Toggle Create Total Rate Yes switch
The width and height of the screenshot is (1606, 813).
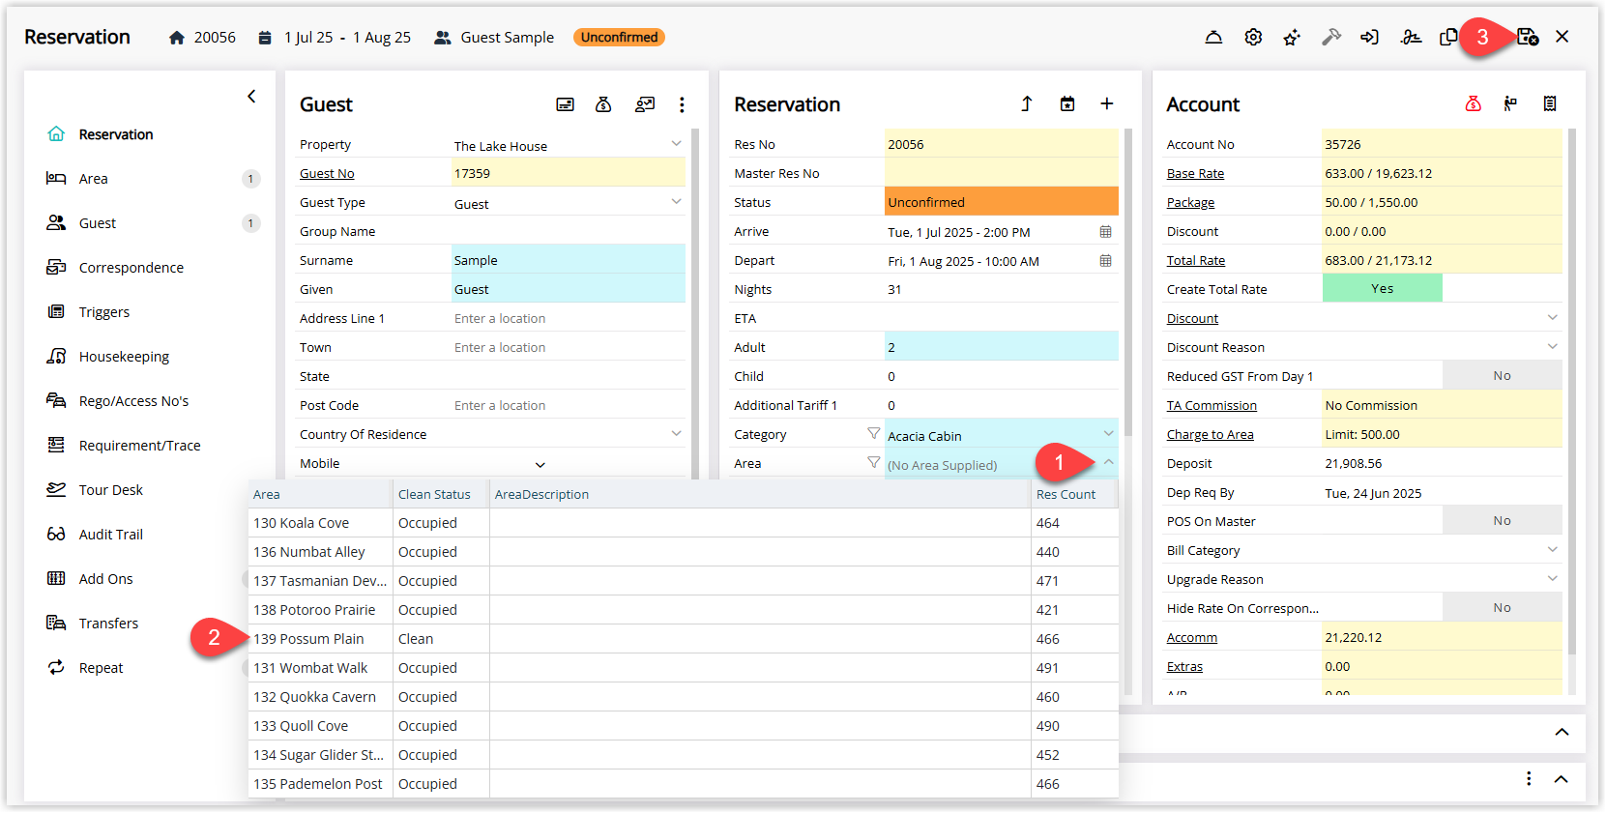click(1382, 288)
